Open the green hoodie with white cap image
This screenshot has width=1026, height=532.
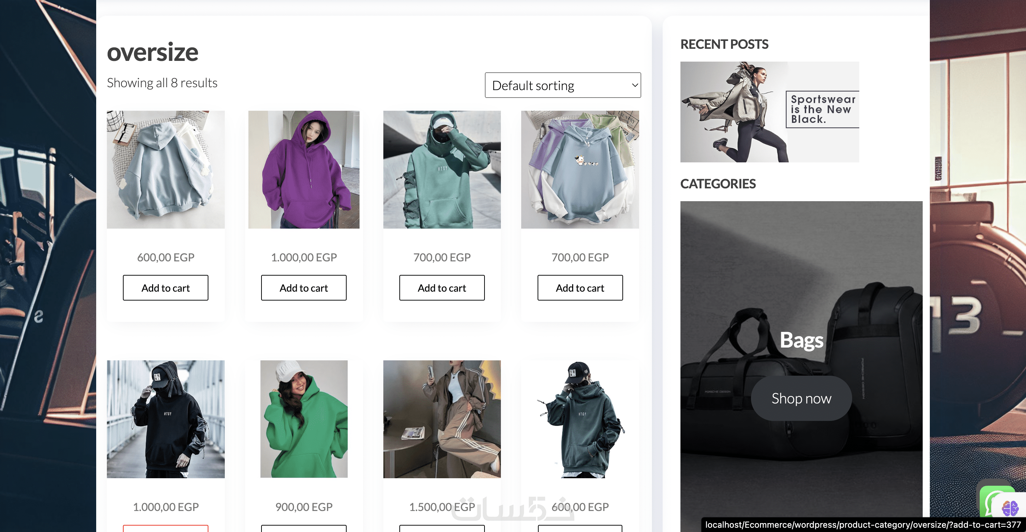pos(304,419)
